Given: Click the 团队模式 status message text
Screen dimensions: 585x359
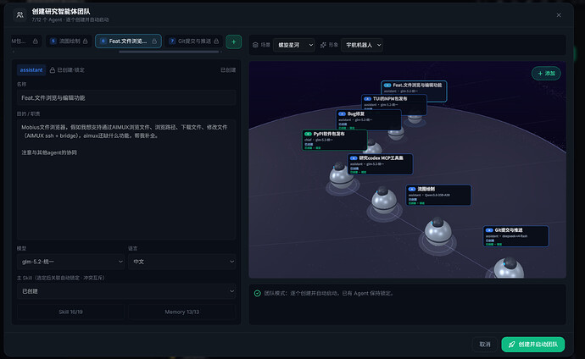Looking at the screenshot, I should click(328, 293).
